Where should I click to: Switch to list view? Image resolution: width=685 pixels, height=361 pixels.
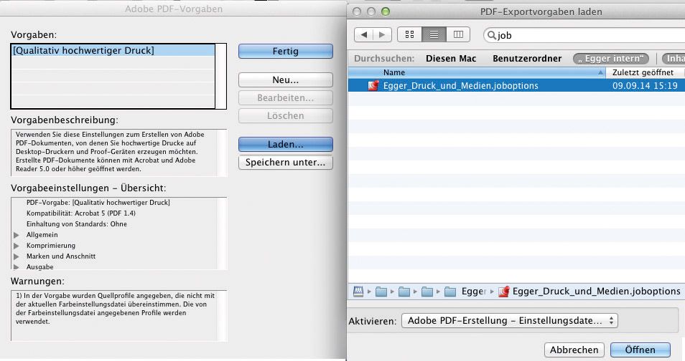point(434,35)
